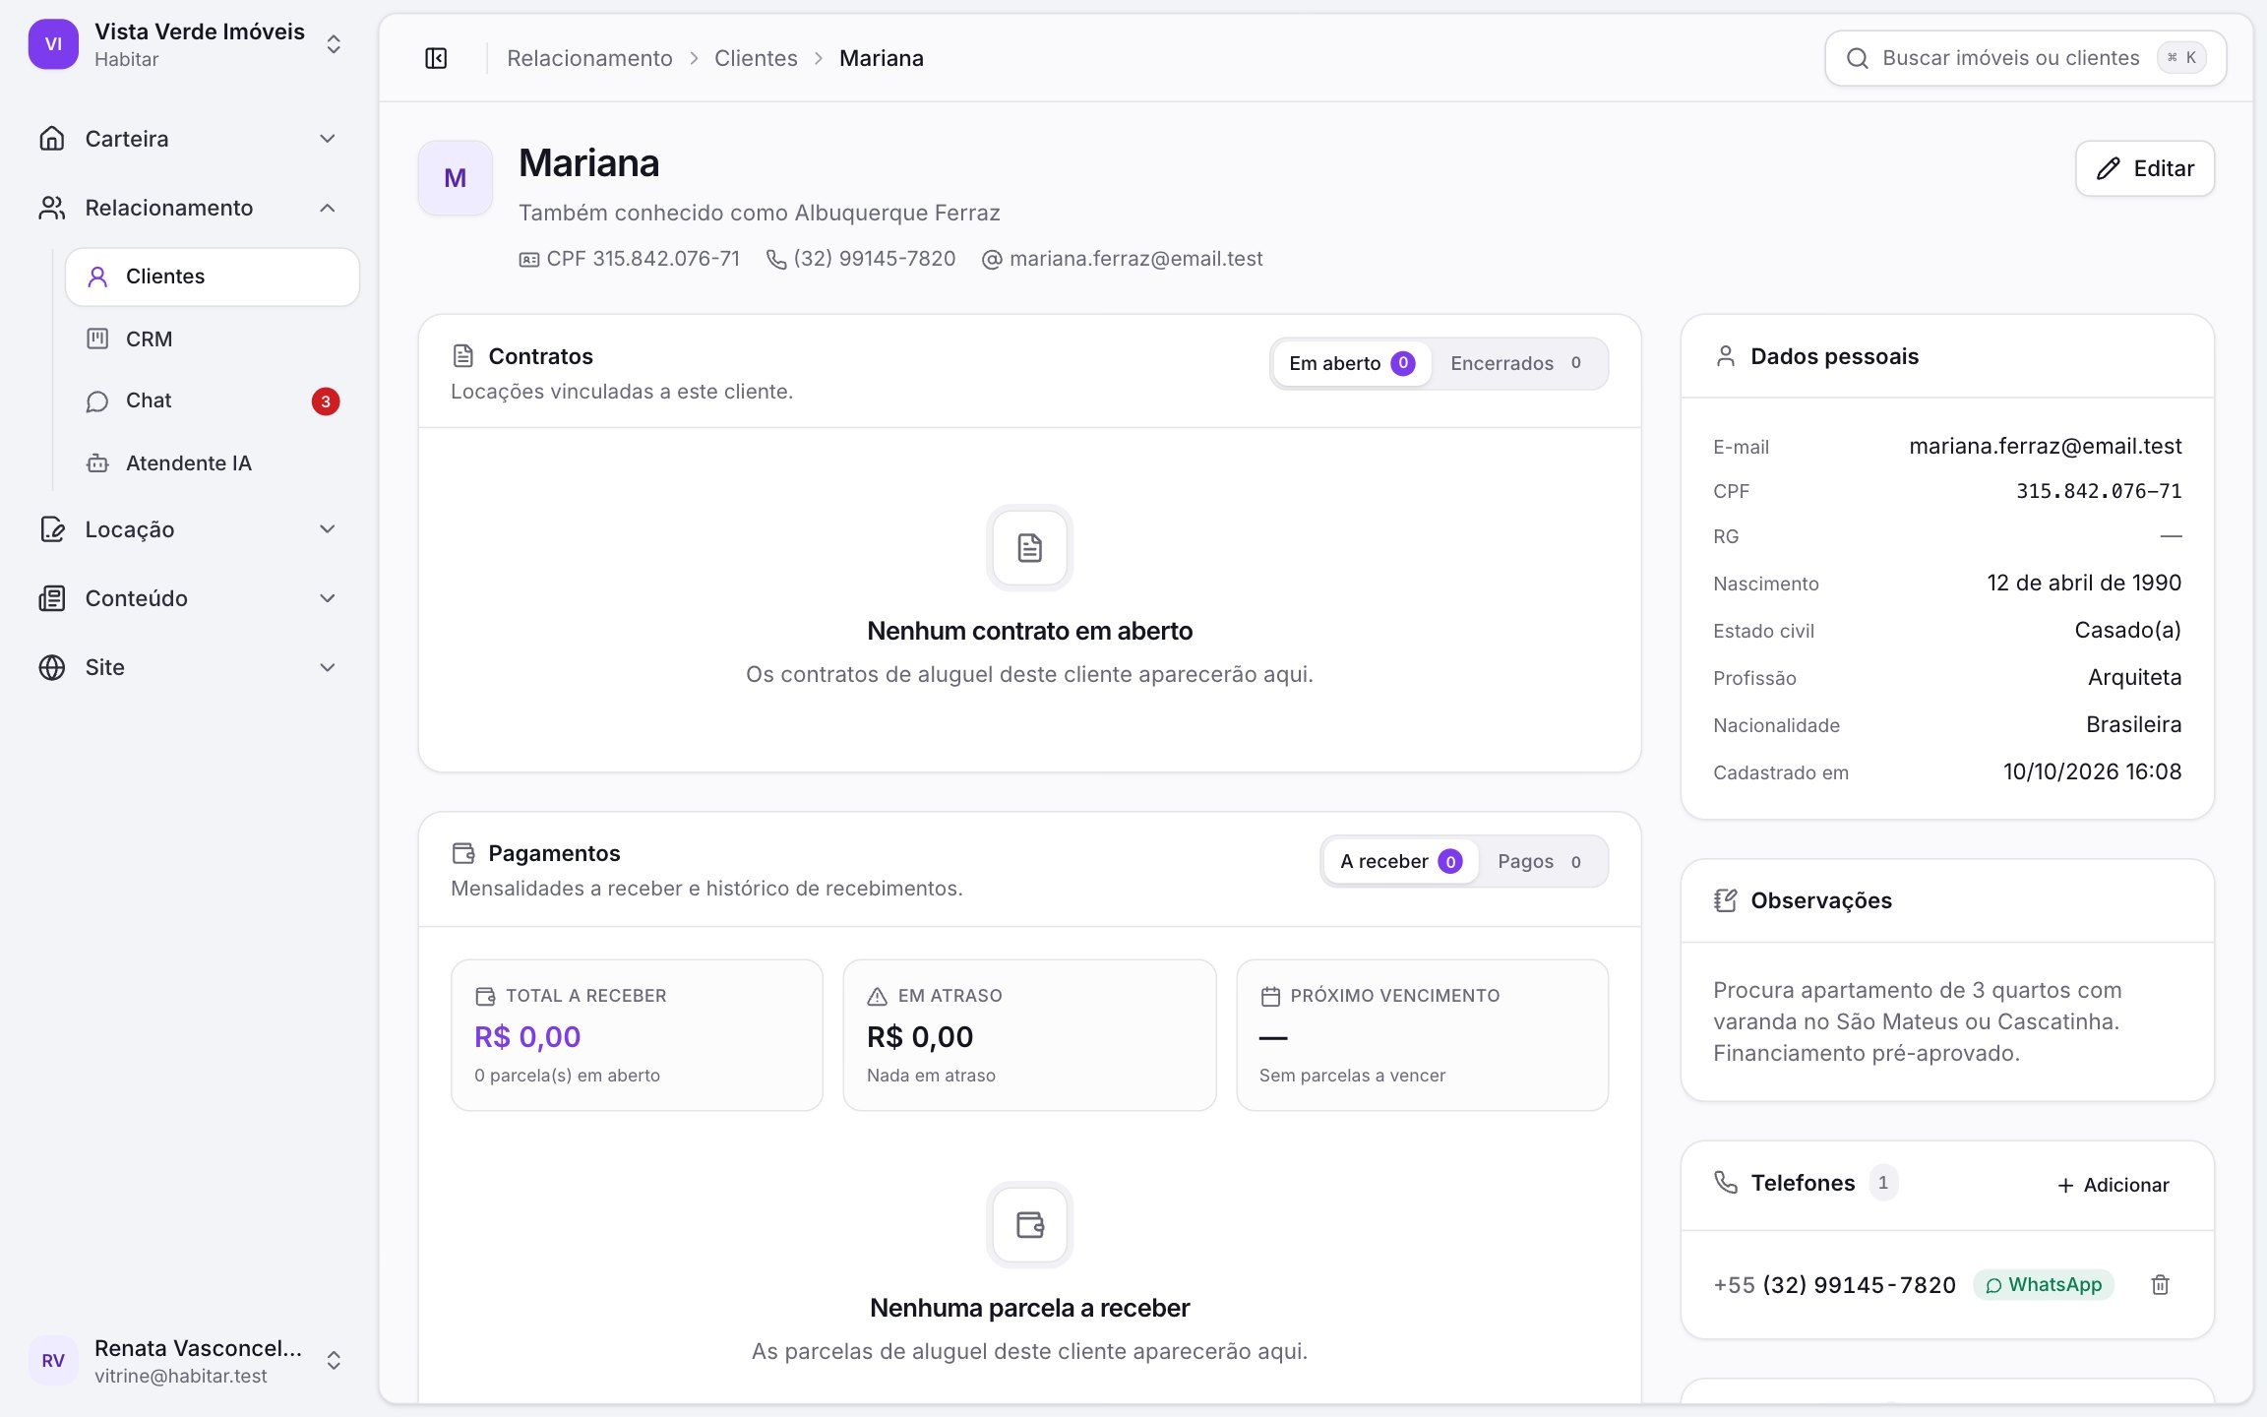Switch to the Encerrados contracts tab

[x=1516, y=363]
